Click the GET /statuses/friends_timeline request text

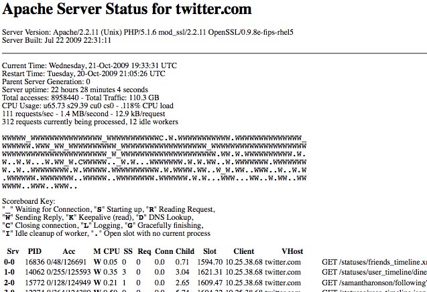[373, 263]
